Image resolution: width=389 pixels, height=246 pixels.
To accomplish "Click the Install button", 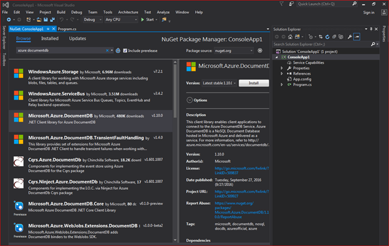I will (254, 83).
